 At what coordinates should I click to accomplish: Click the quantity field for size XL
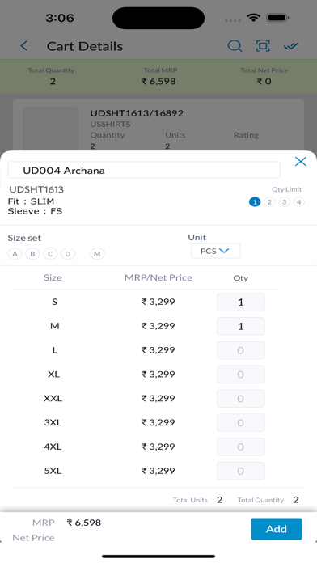pos(240,375)
